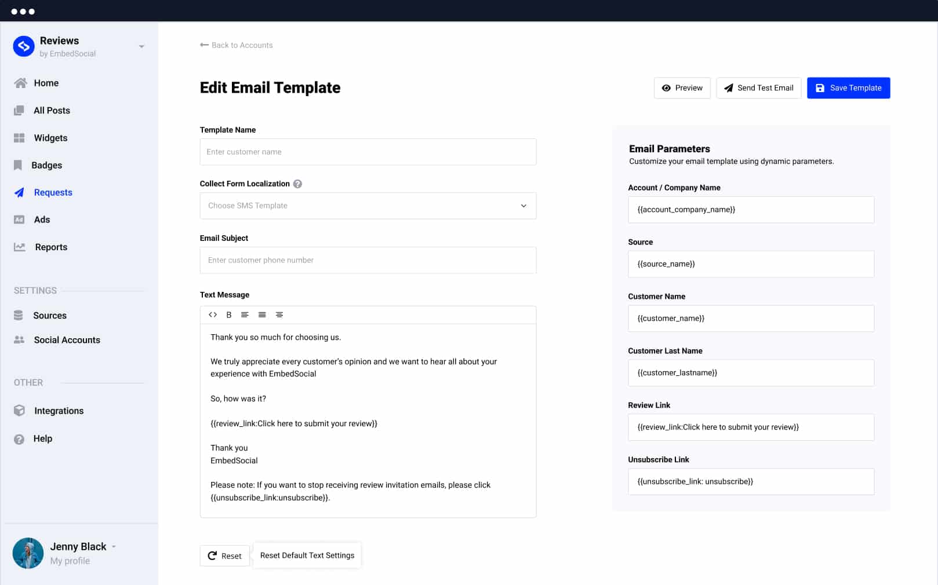
Task: Open the Requests section in sidebar
Action: tap(53, 192)
